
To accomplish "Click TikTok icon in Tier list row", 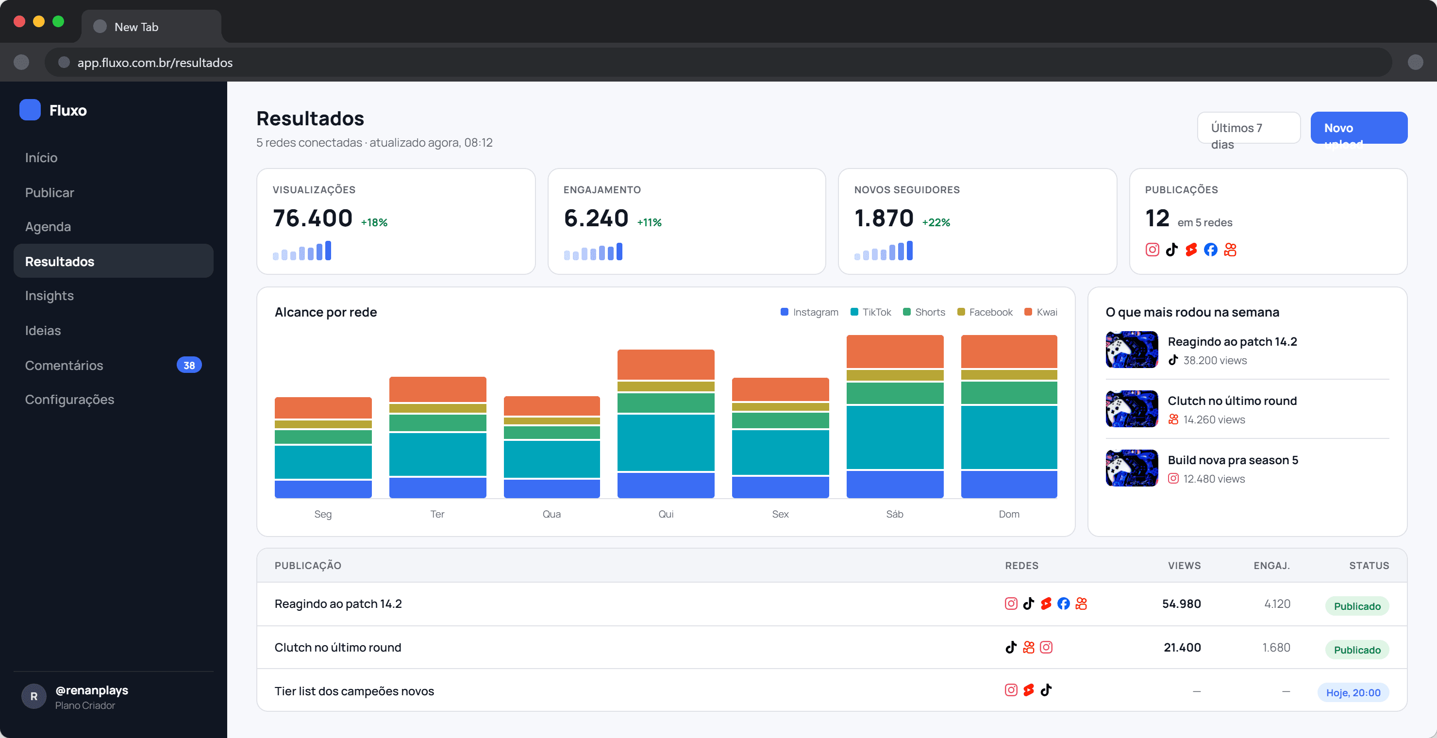I will point(1046,690).
